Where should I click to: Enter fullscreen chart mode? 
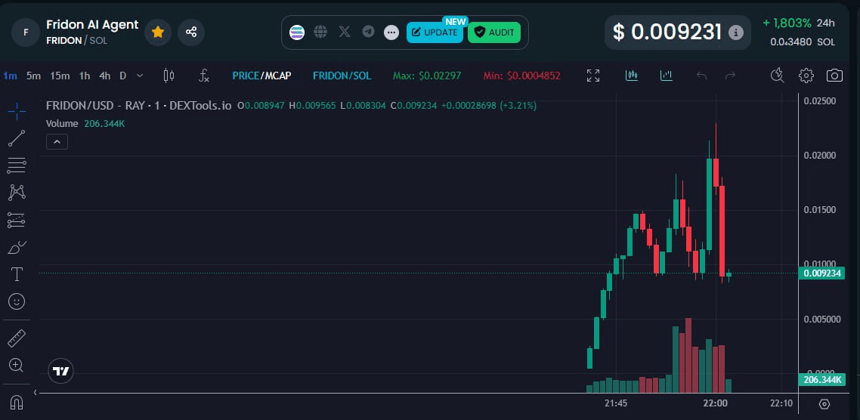pos(593,76)
